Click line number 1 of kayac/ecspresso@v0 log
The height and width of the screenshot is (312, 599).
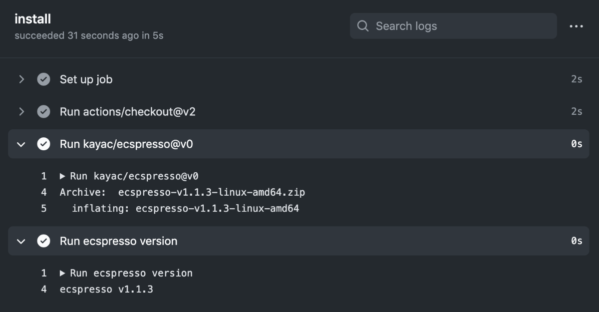coord(44,176)
